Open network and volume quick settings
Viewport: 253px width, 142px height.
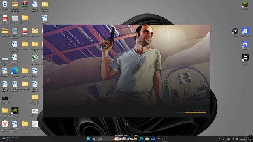point(235,139)
